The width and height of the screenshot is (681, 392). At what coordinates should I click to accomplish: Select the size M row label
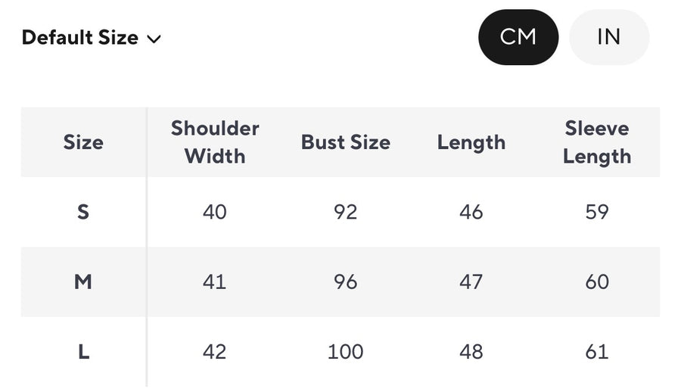pos(83,282)
